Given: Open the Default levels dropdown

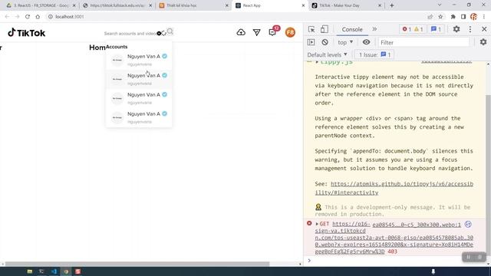Looking at the screenshot, I should tap(328, 54).
